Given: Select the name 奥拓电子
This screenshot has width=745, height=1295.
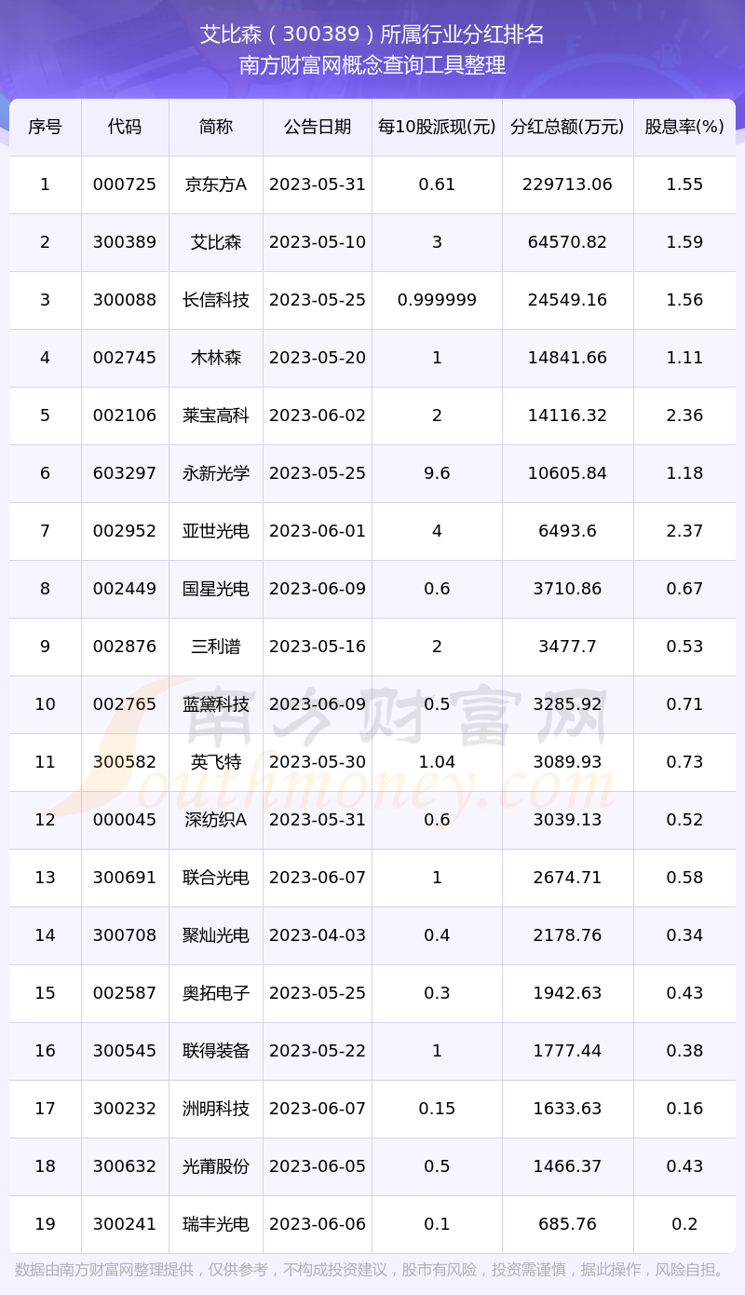Looking at the screenshot, I should [216, 993].
